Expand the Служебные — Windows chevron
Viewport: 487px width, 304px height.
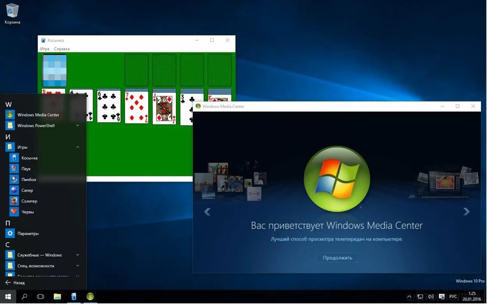[78, 255]
